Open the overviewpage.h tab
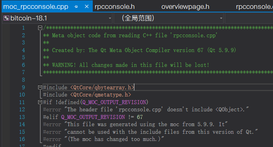 [185, 7]
